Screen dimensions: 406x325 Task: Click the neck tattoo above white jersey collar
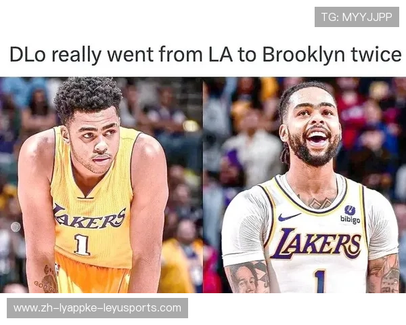[318, 202]
